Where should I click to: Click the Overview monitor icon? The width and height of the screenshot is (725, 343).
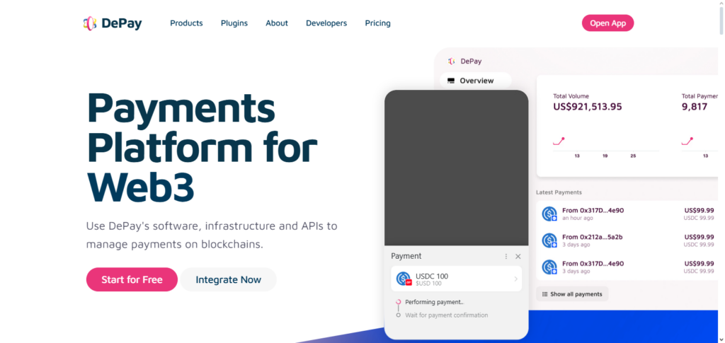pyautogui.click(x=451, y=81)
